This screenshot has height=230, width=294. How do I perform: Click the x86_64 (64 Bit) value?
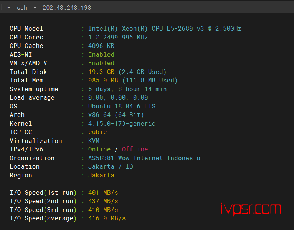(x=116, y=115)
